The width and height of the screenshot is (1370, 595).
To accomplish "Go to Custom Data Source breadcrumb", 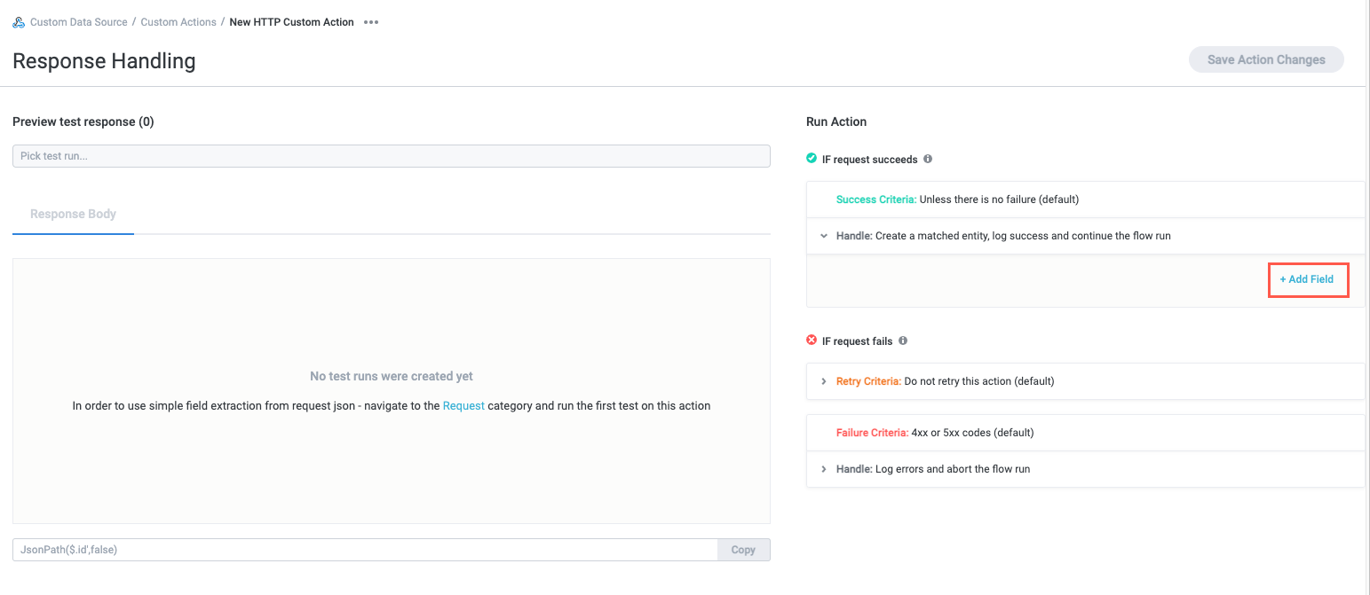I will pyautogui.click(x=78, y=22).
